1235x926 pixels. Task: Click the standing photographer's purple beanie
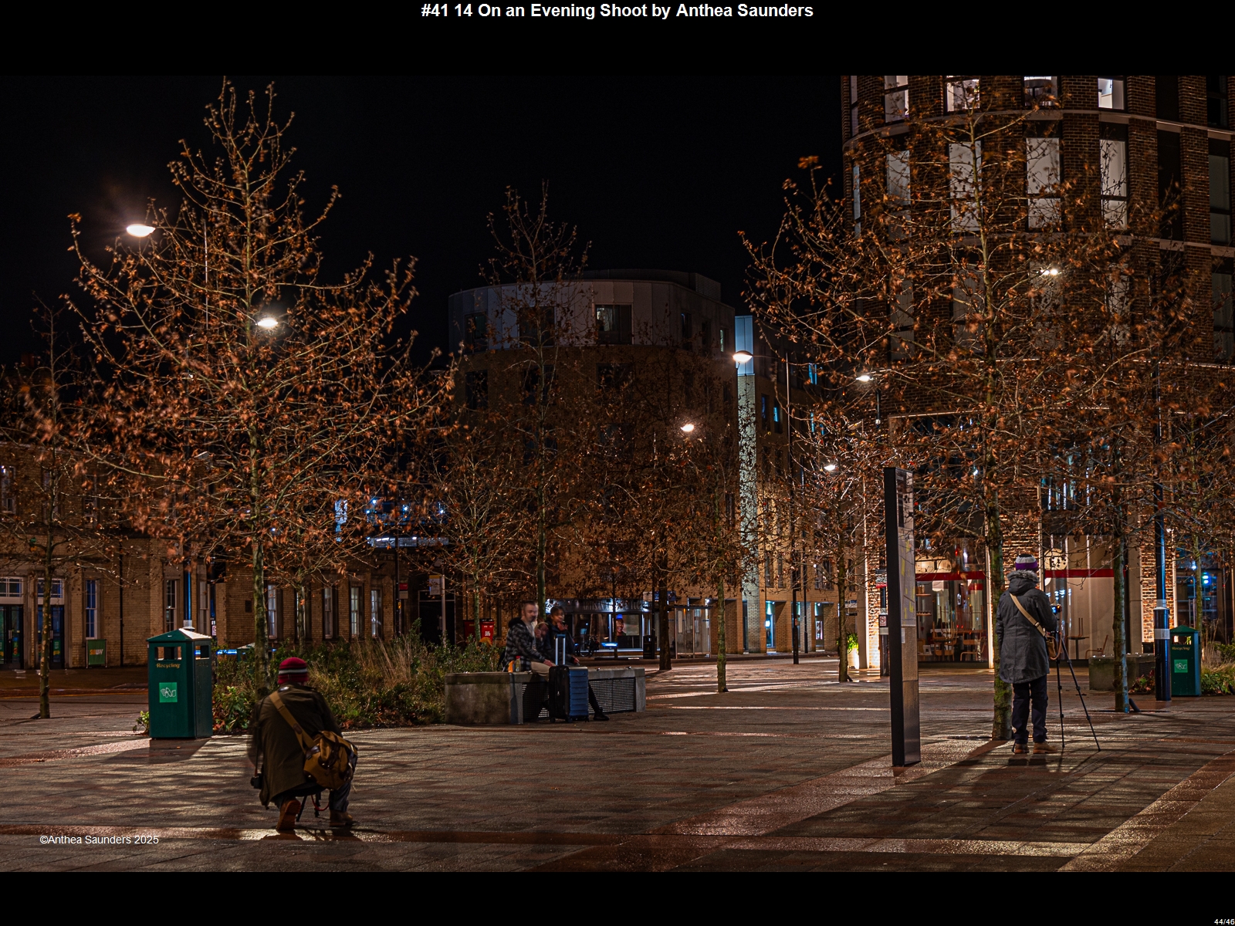point(1026,563)
